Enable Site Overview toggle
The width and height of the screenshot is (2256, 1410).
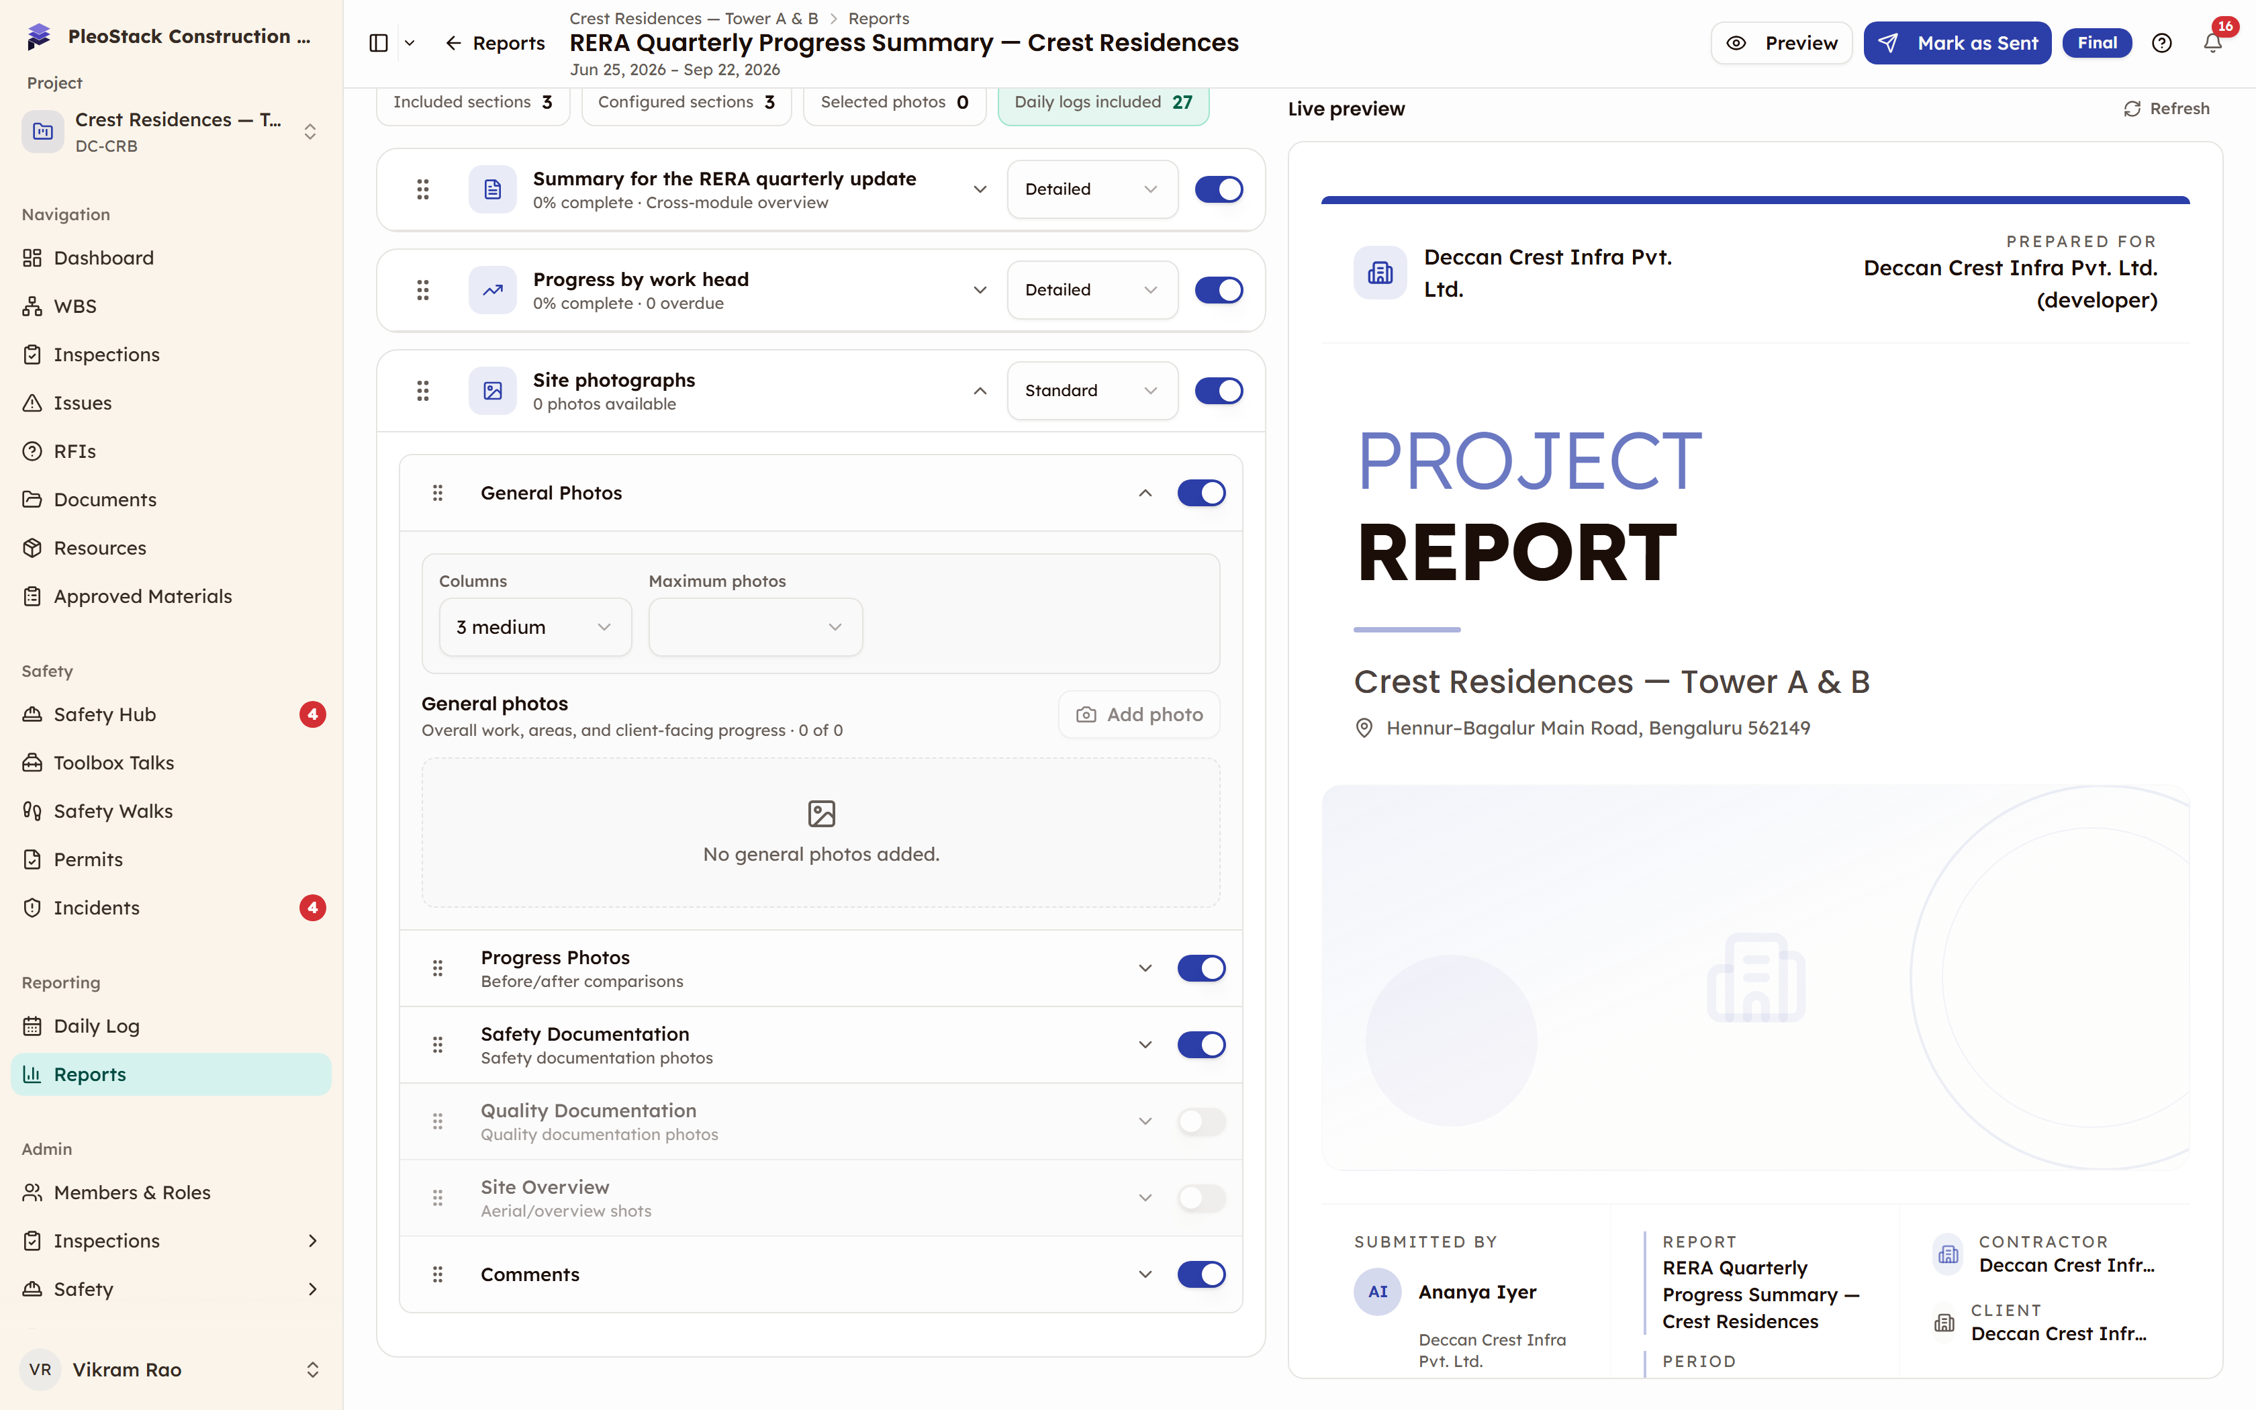coord(1202,1198)
